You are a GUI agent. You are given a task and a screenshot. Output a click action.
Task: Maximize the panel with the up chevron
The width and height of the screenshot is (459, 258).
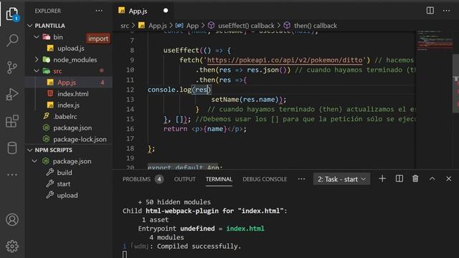click(432, 178)
